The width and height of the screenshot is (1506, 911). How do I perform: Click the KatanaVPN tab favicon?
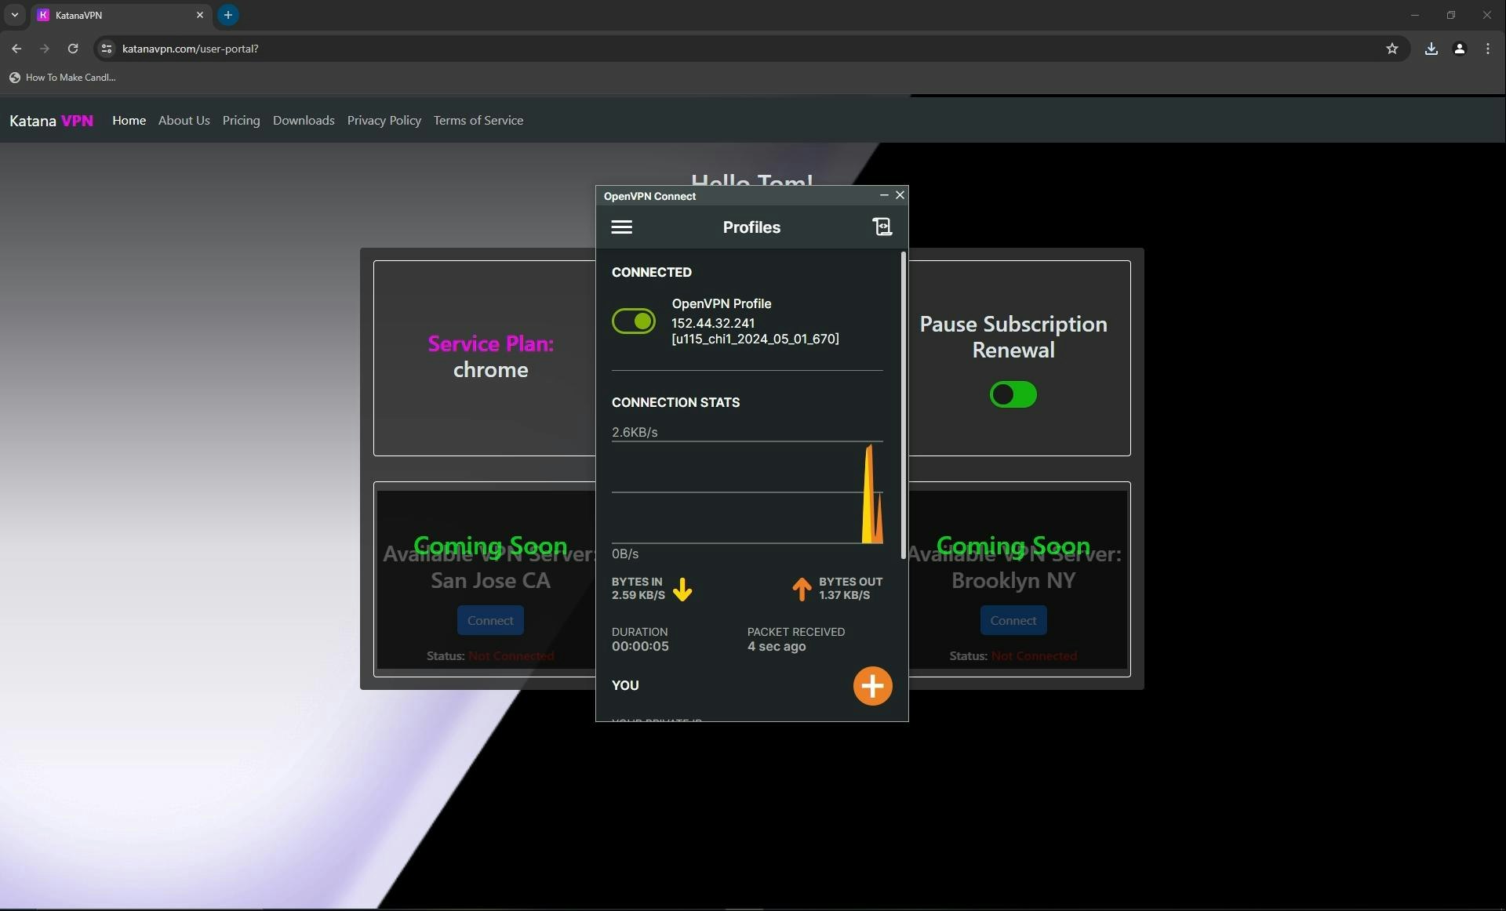click(x=43, y=15)
